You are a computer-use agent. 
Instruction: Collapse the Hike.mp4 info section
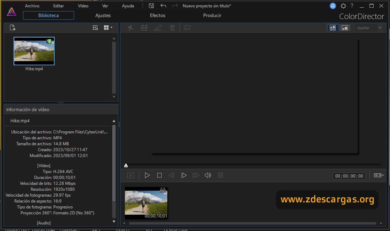pyautogui.click(x=114, y=121)
